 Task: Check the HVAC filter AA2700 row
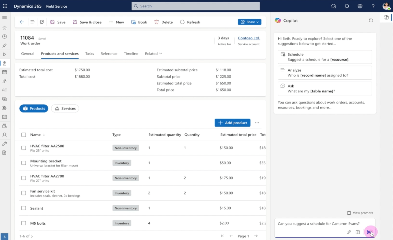pos(24,178)
